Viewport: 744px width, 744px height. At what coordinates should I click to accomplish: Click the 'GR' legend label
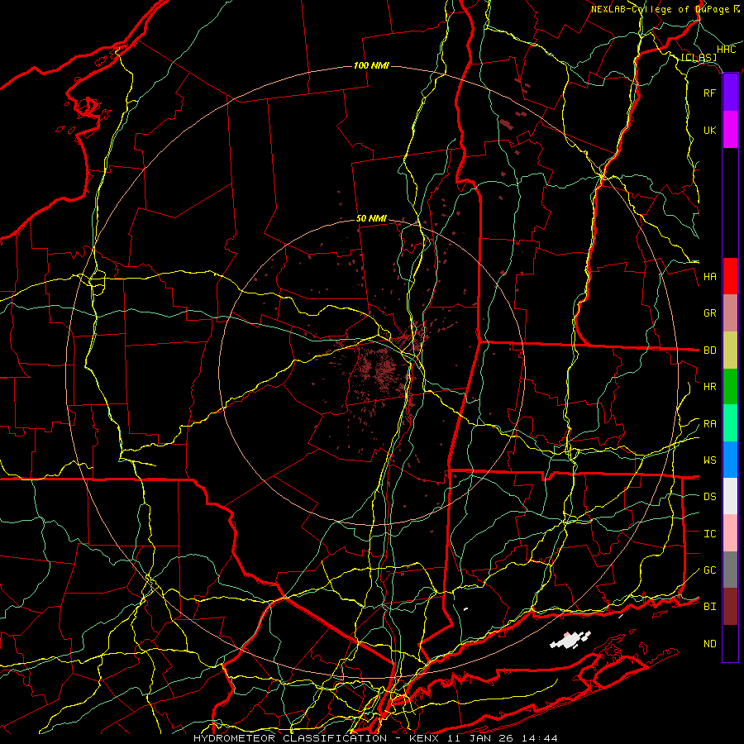pos(709,313)
